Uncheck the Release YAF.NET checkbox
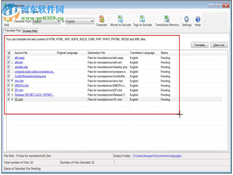The image size is (233, 175). pos(9,94)
